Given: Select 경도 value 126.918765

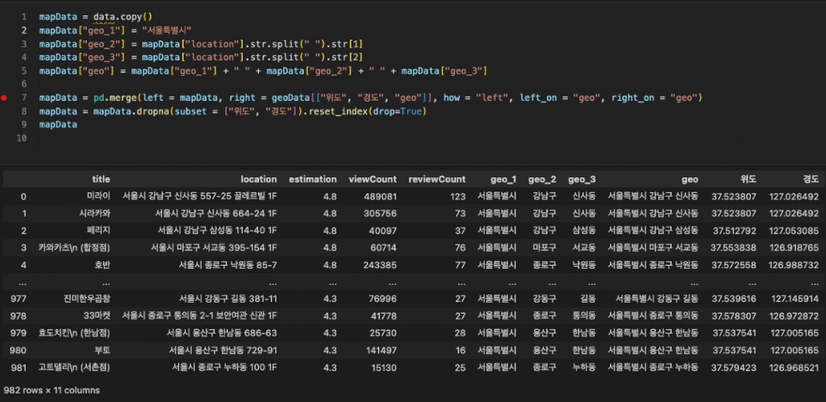Looking at the screenshot, I should [794, 247].
